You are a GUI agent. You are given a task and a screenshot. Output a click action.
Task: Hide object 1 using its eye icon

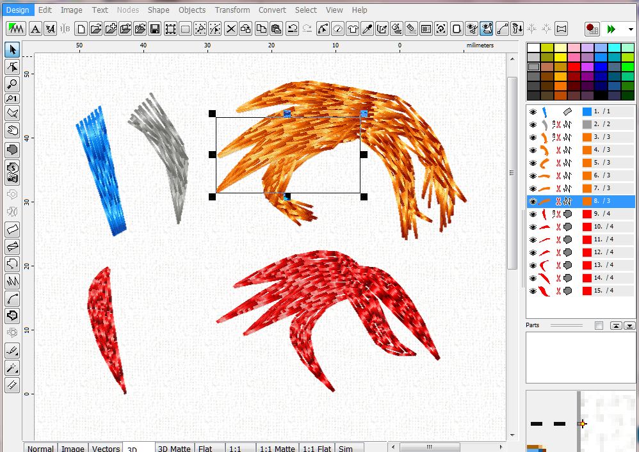(x=533, y=111)
